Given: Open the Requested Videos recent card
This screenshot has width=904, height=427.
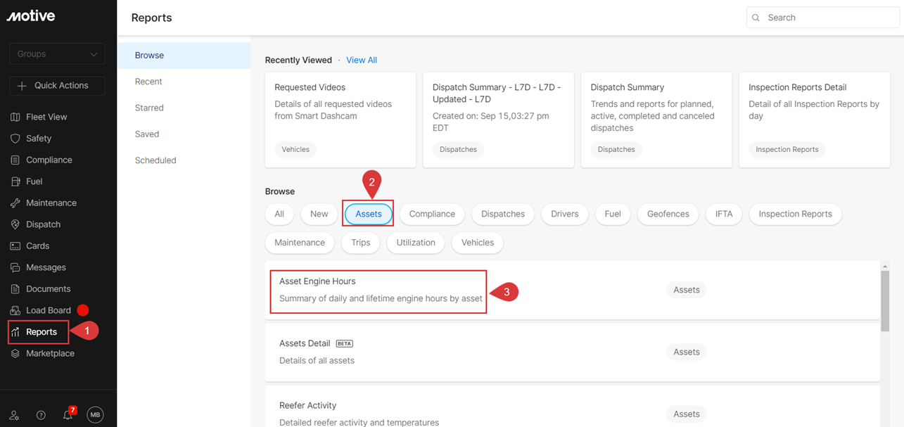Looking at the screenshot, I should click(x=340, y=120).
